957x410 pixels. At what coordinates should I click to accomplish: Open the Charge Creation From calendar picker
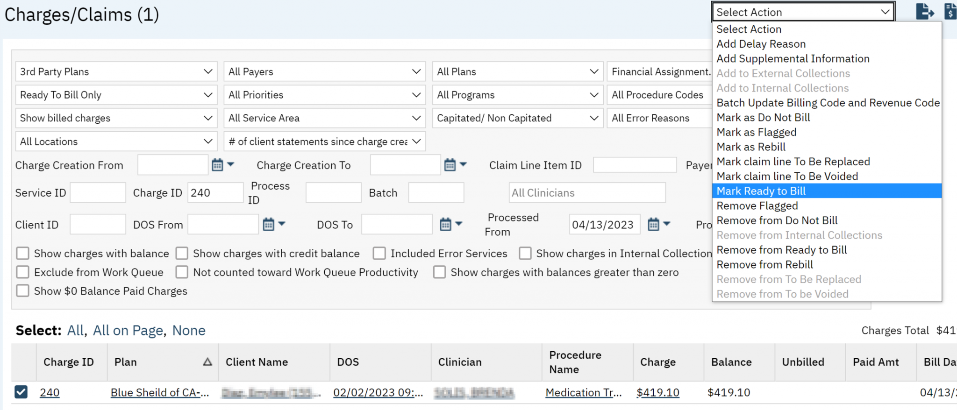click(x=217, y=165)
